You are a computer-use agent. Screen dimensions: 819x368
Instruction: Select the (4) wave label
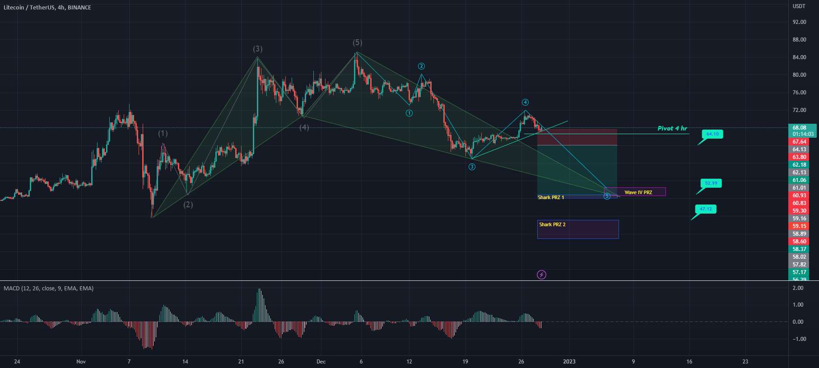(x=304, y=127)
